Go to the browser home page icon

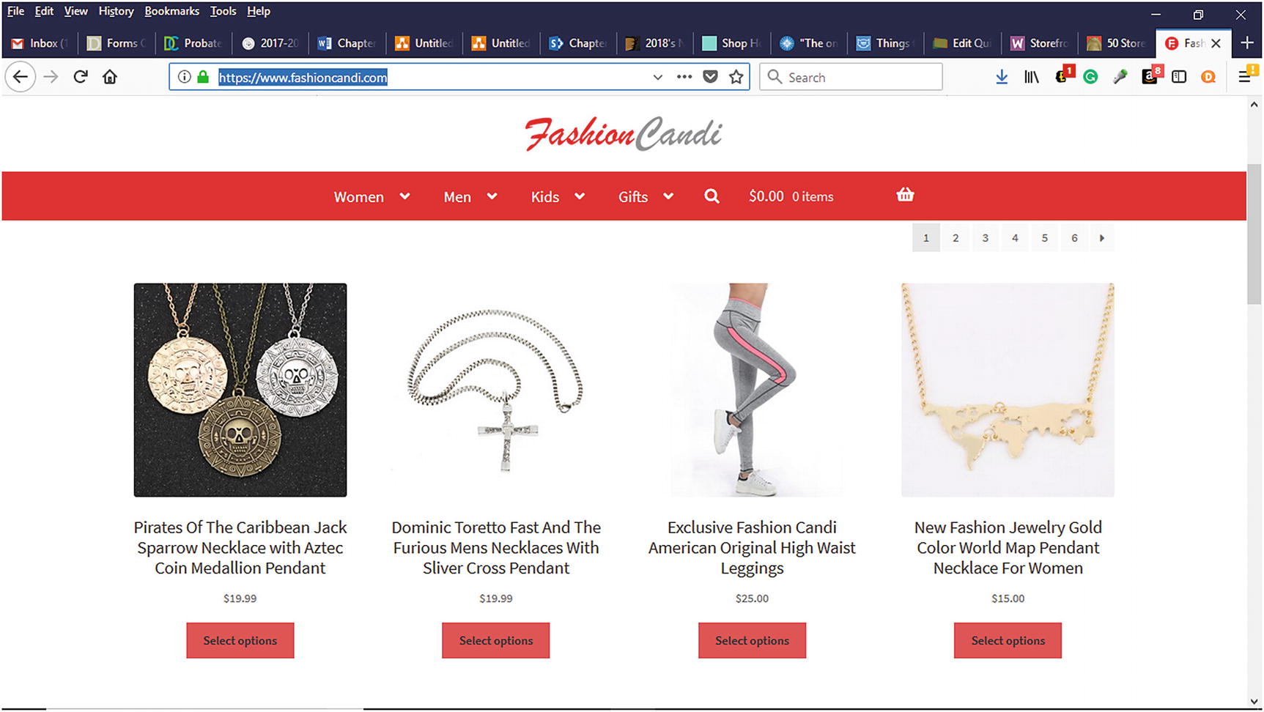pos(110,77)
